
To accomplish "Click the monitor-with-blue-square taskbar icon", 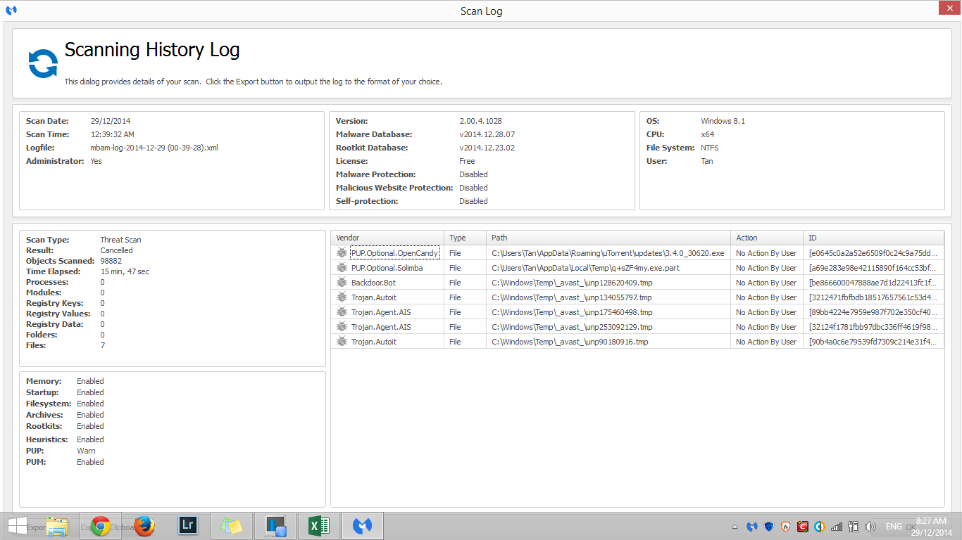I will pos(275,526).
